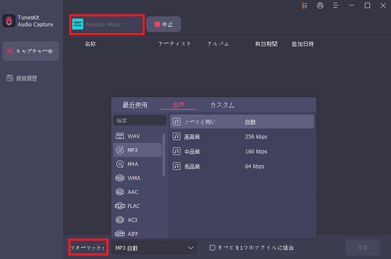Open the キャプチャー中 sidebar section
This screenshot has height=259, width=391.
click(31, 51)
